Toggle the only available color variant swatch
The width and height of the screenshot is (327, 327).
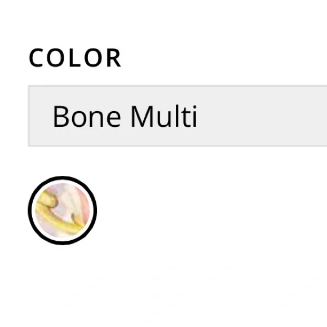coord(63,210)
